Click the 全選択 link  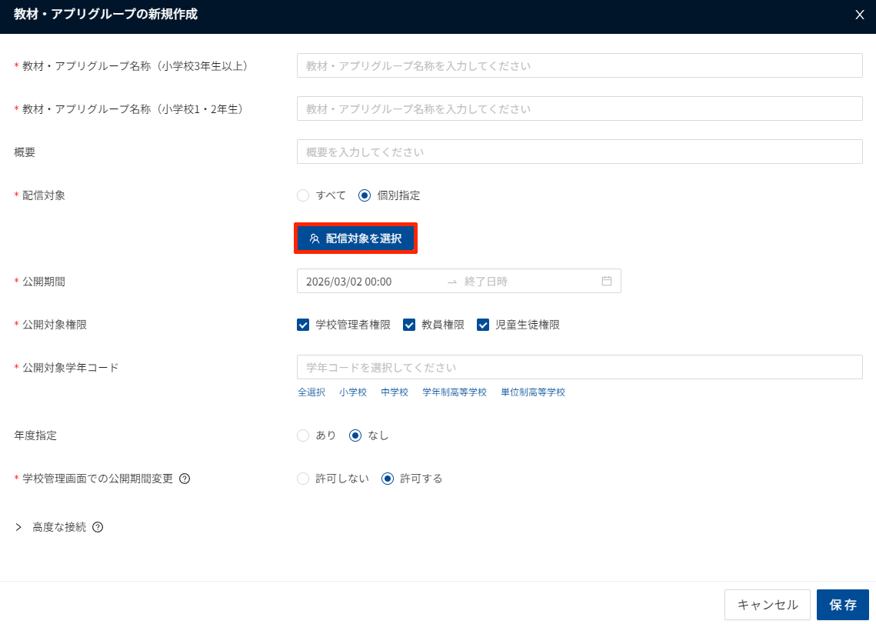point(311,392)
